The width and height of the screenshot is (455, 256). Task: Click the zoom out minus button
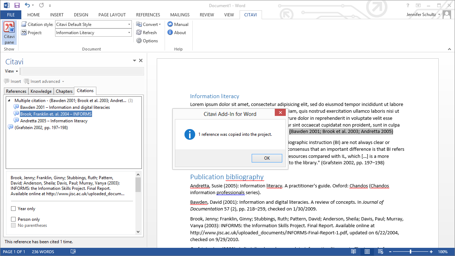[390, 252]
